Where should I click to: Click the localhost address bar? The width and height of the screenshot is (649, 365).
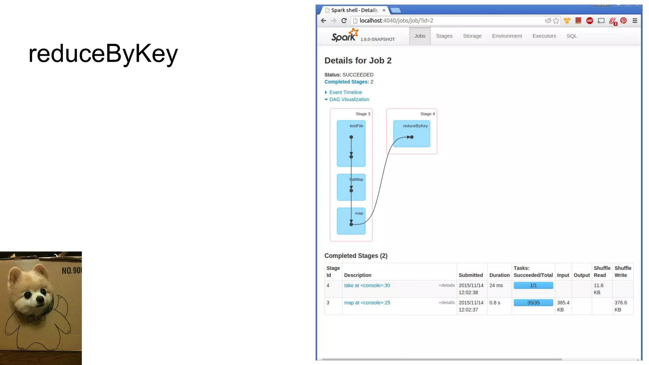pyautogui.click(x=444, y=21)
